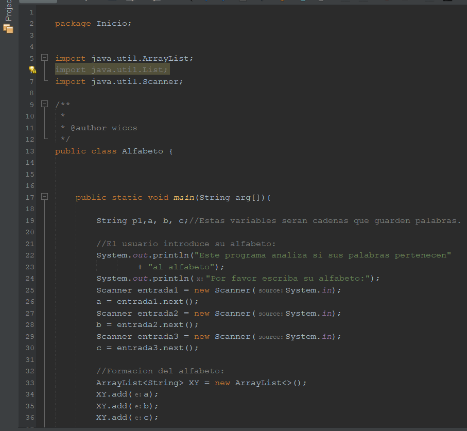467x431 pixels.
Task: Click line number 33 in the gutter
Action: point(29,383)
